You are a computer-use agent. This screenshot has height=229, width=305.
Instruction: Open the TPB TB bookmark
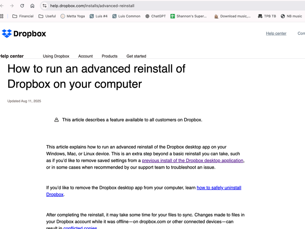tap(267, 16)
